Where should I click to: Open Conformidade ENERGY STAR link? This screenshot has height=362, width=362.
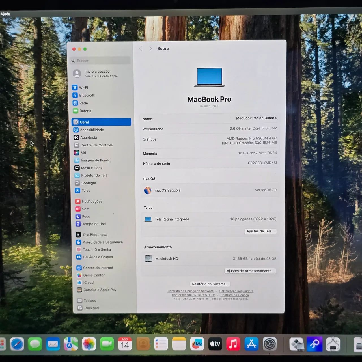click(x=193, y=295)
